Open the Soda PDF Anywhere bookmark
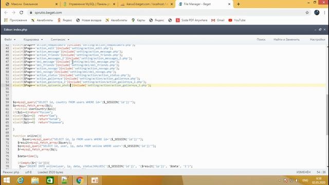The image size is (329, 185). 192,20
